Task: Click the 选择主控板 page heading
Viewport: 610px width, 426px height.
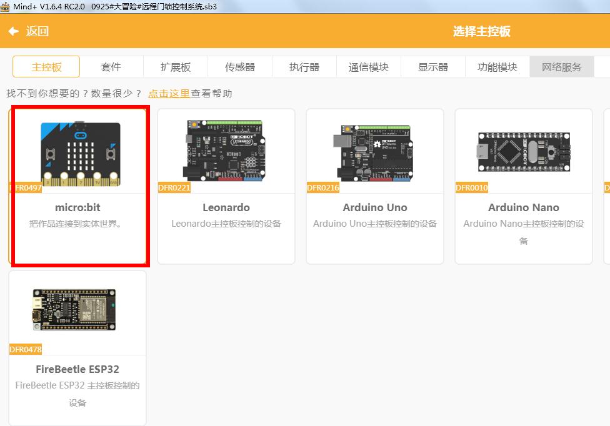Action: click(482, 31)
